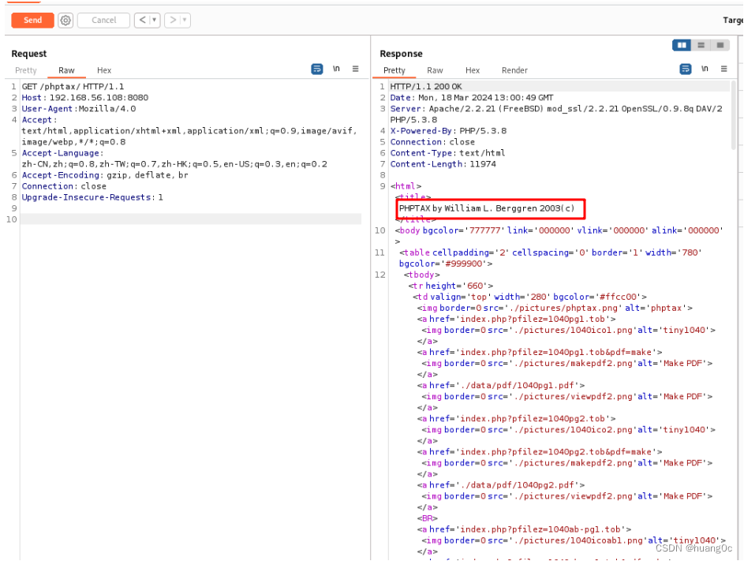Click the GET /phptax/ request line
The image size is (744, 561).
click(x=73, y=86)
